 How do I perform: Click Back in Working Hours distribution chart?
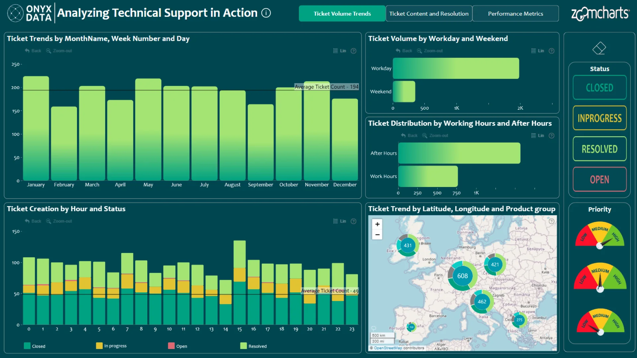409,136
